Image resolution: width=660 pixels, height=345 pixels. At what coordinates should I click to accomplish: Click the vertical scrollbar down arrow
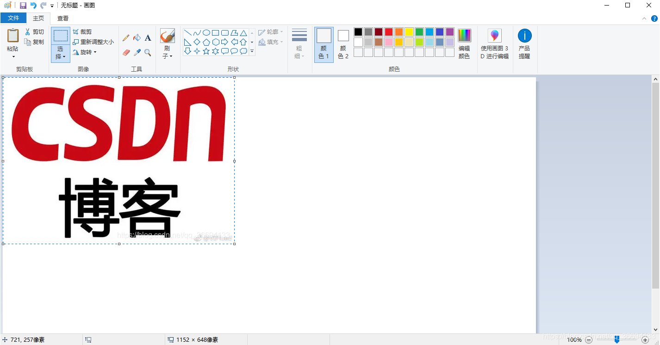tap(655, 329)
